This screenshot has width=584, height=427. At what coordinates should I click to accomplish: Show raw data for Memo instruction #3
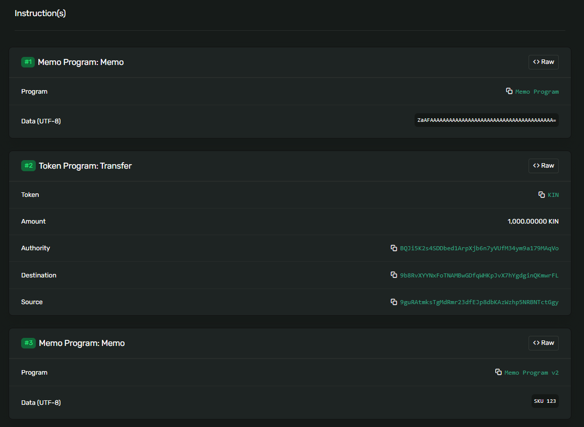point(543,343)
